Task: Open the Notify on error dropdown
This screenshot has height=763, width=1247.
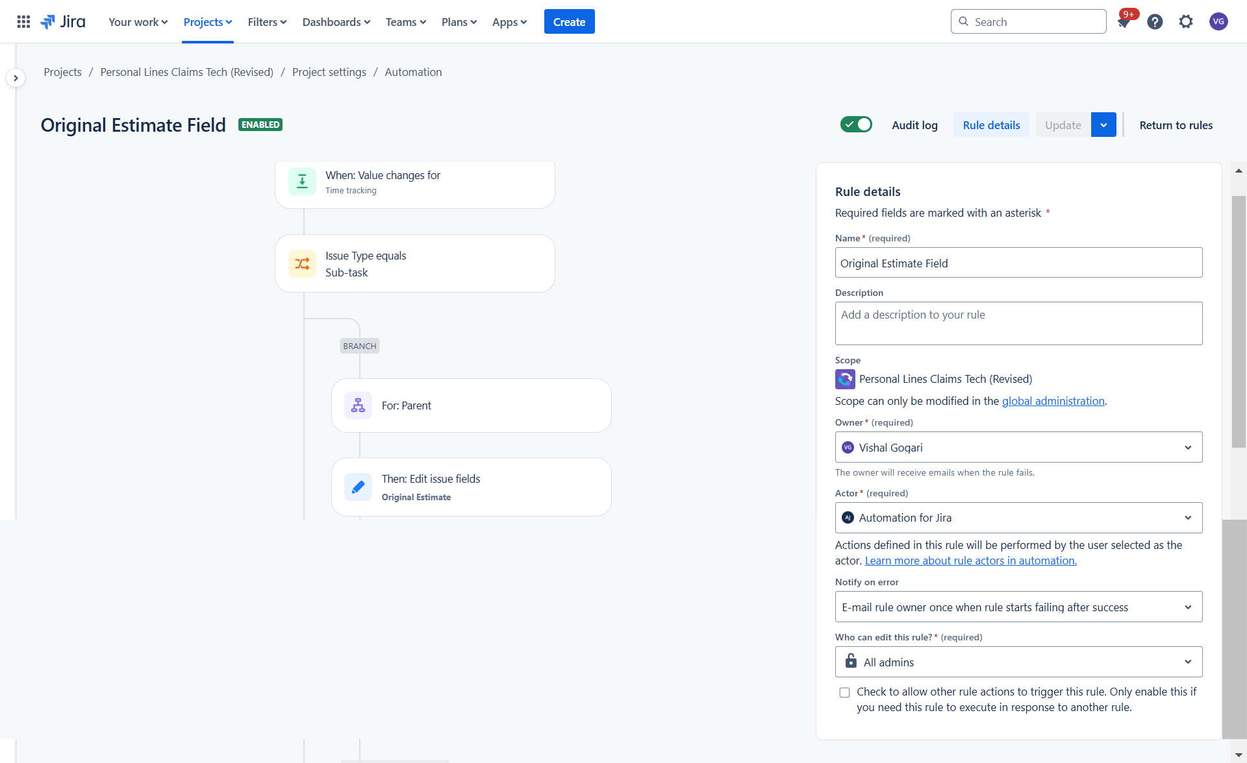Action: (1018, 607)
